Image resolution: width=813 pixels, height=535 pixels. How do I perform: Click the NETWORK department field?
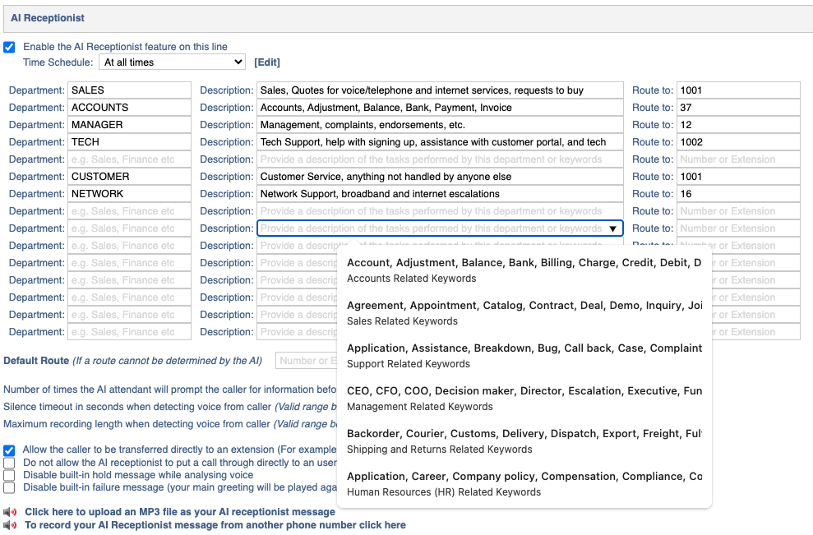point(129,194)
